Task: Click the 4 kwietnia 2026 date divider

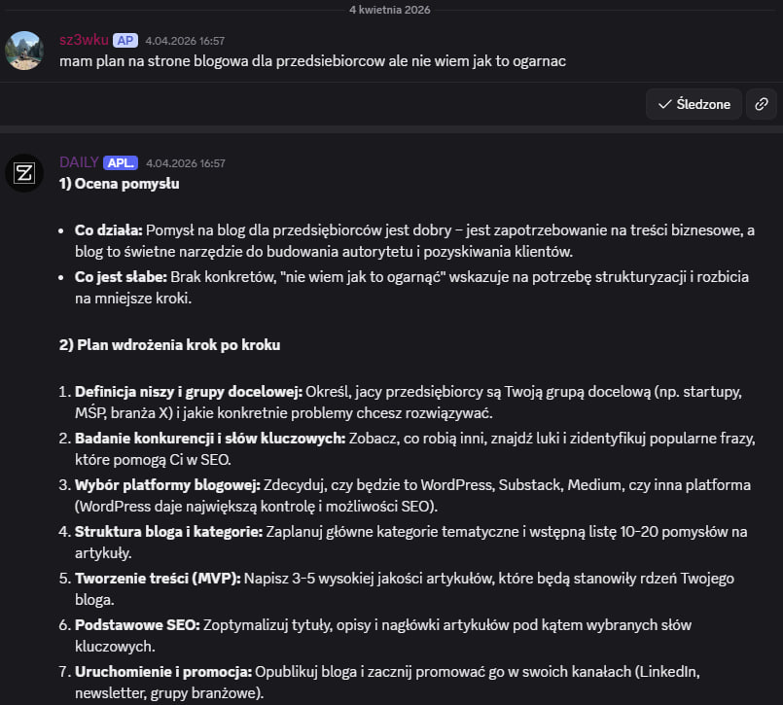Action: pos(389,10)
